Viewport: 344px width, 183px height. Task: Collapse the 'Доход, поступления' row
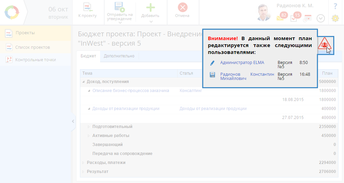point(83,82)
